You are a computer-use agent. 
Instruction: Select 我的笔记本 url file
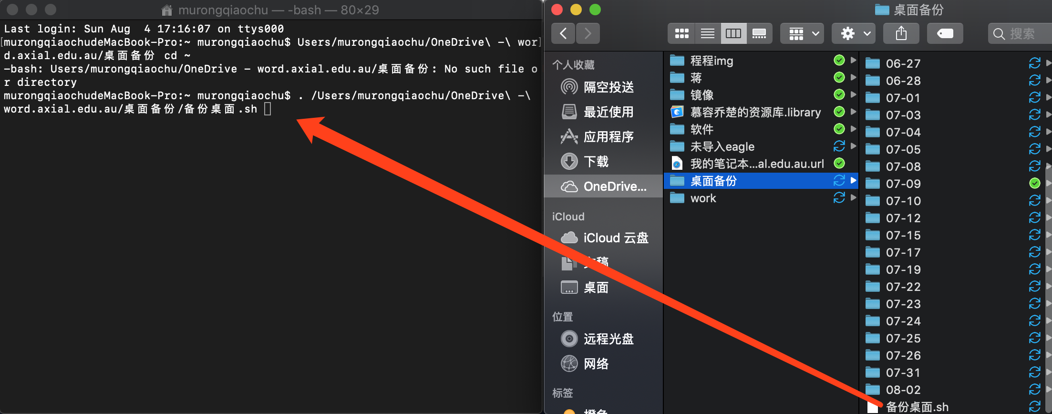[761, 164]
